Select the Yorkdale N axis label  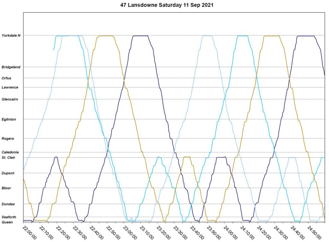pos(11,35)
